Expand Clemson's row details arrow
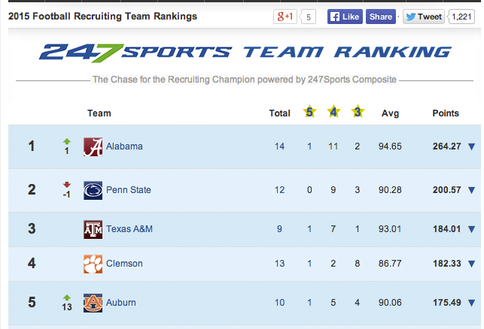 tap(472, 264)
